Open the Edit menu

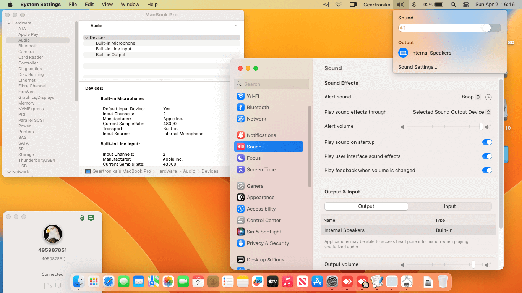point(89,5)
